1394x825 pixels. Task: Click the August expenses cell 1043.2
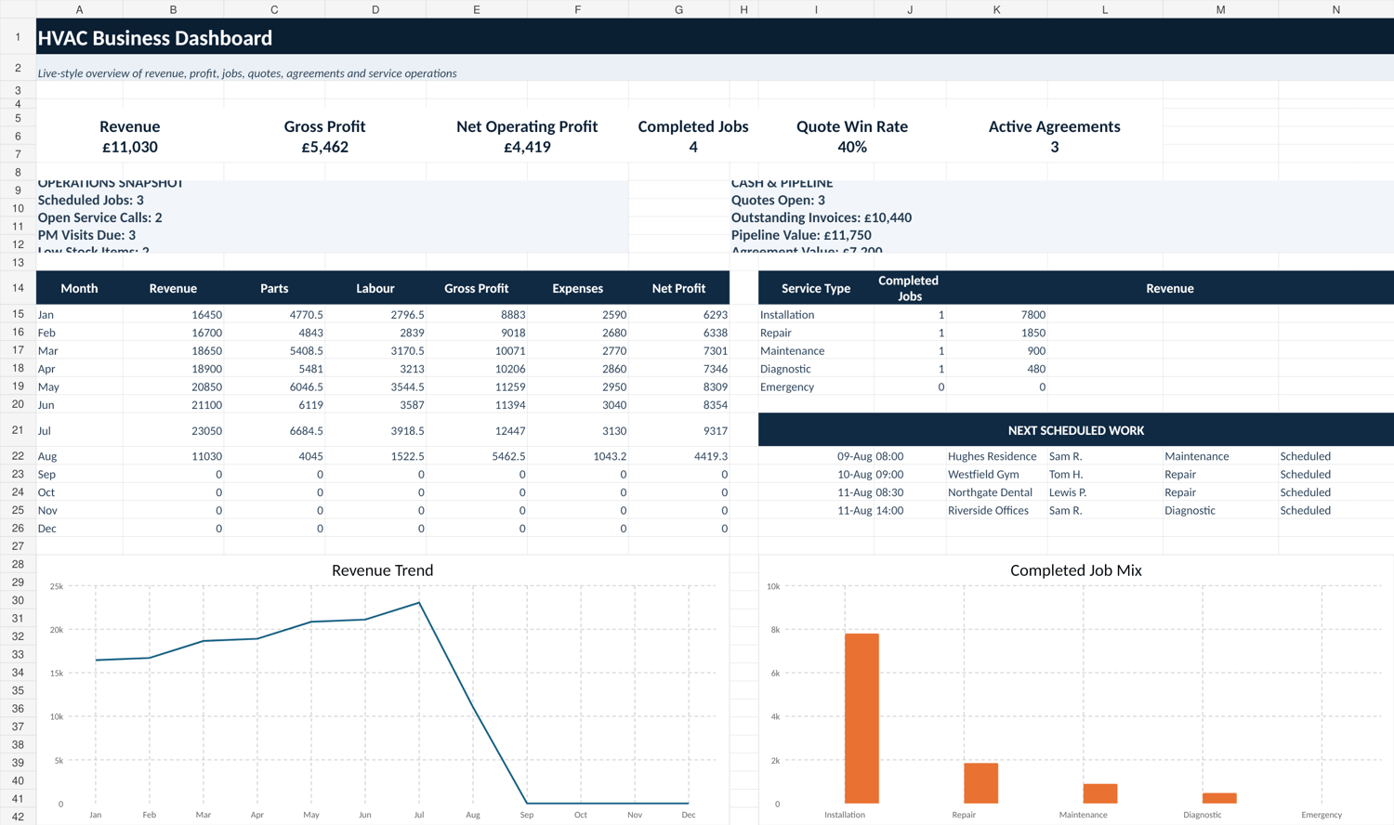[x=578, y=456]
